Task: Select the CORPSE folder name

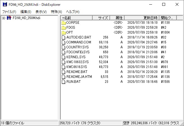Action: point(73,23)
